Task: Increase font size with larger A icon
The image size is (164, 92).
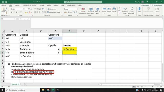Action: pos(29,9)
